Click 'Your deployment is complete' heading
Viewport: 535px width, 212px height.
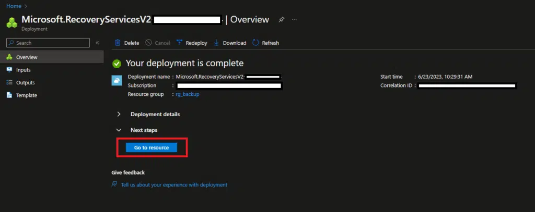click(184, 63)
